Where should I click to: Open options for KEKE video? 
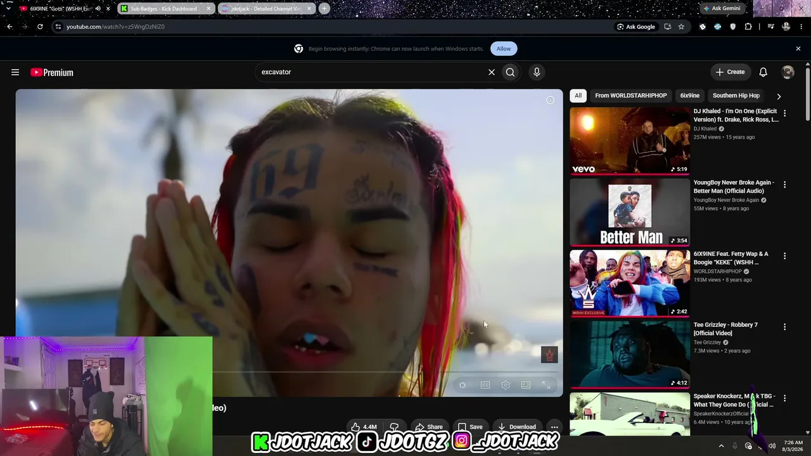pos(784,256)
